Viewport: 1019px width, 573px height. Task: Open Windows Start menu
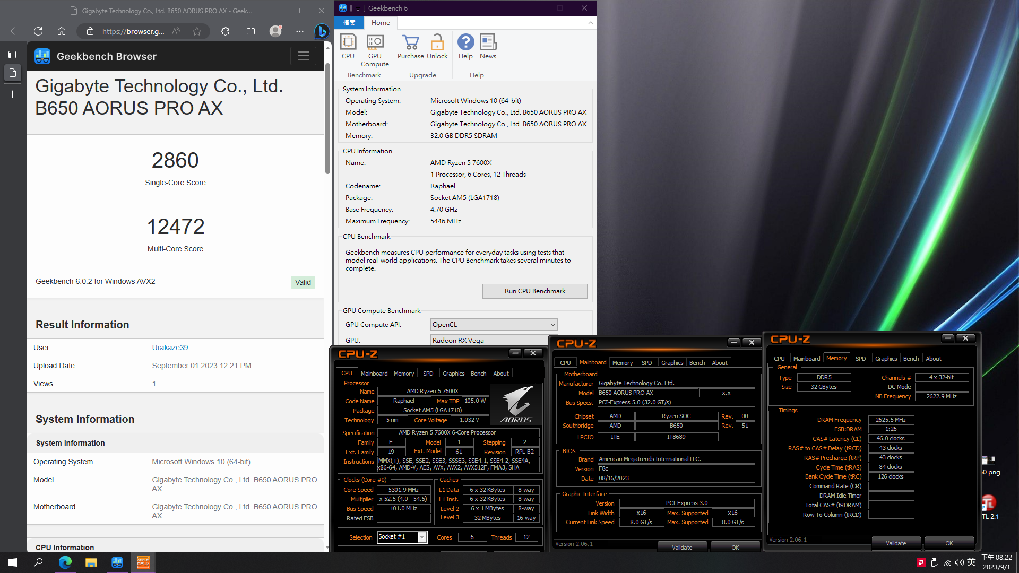[x=13, y=562]
